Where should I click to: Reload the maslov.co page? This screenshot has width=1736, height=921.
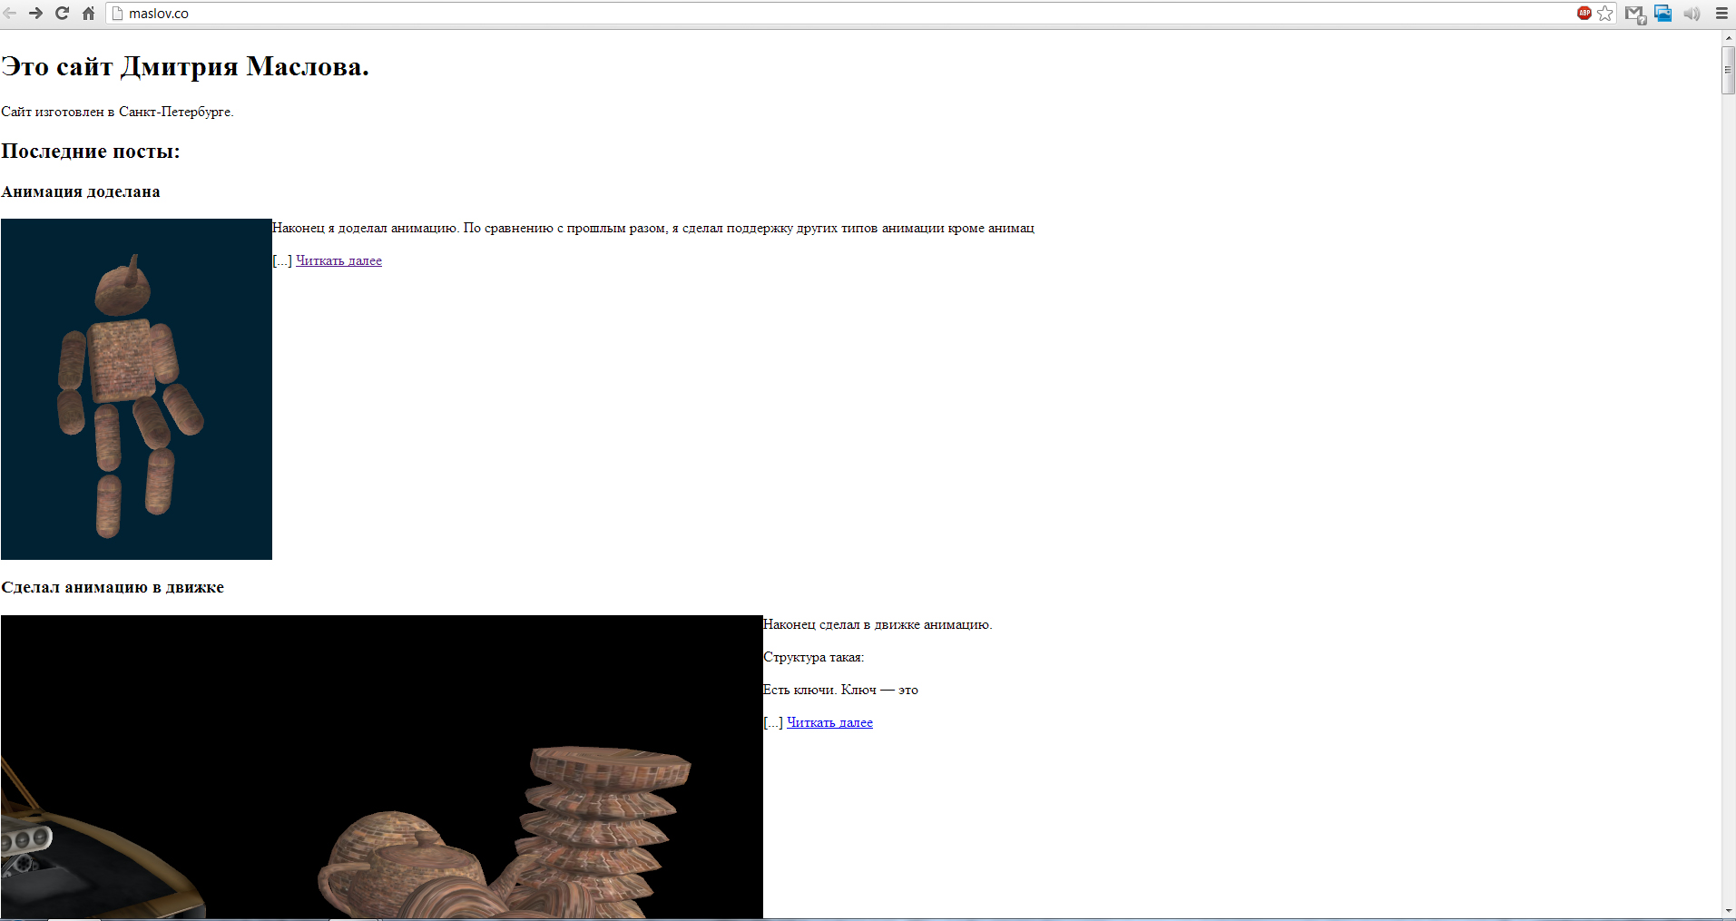pos(63,14)
